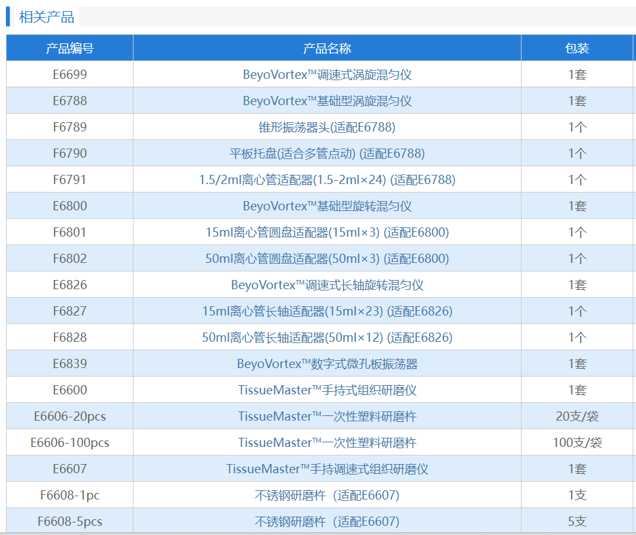Image resolution: width=636 pixels, height=535 pixels.
Task: Click the 15ml离心管长轴适配器(15ml×23) link
Action: 327,311
